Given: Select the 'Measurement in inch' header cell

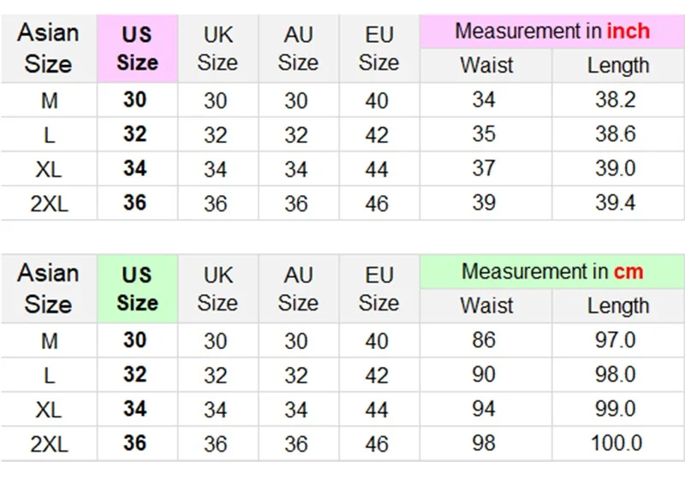Looking at the screenshot, I should tap(552, 32).
